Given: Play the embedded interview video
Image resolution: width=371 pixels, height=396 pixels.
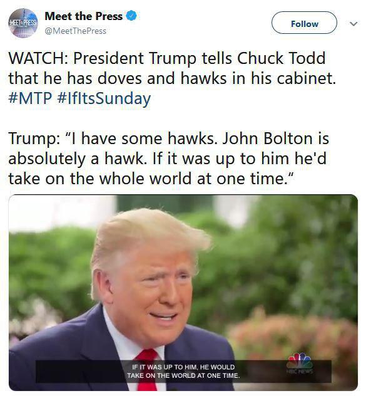Looking at the screenshot, I should click(183, 293).
